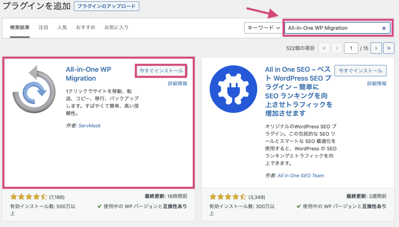Install All-in-One WP Migration with 今すぐインストール
Viewport: 399px width, 227px height.
coord(161,70)
